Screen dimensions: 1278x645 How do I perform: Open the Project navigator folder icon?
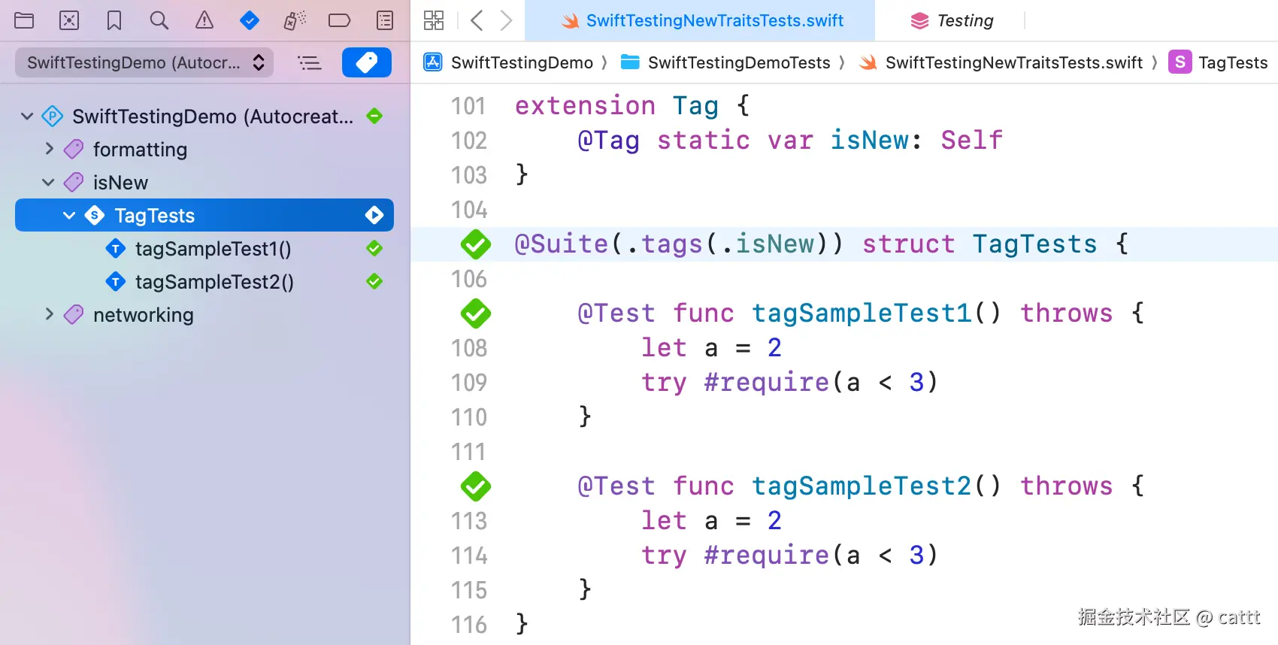[x=24, y=20]
